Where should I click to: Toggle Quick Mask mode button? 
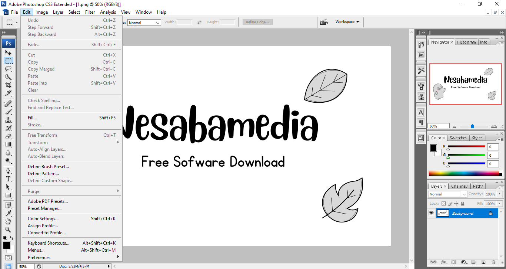(8, 258)
